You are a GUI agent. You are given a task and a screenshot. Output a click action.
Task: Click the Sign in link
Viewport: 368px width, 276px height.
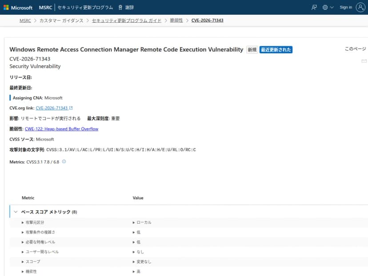[346, 7]
